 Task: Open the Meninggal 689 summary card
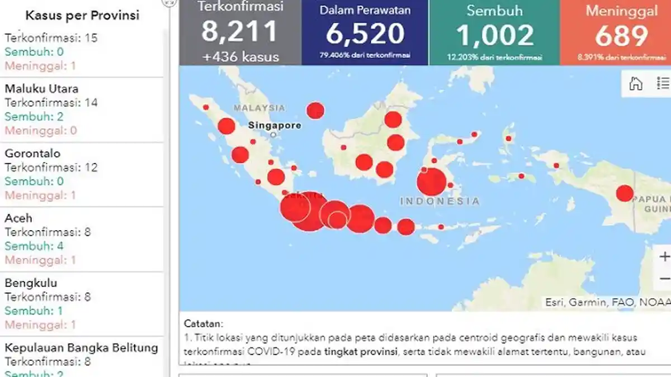coord(616,32)
